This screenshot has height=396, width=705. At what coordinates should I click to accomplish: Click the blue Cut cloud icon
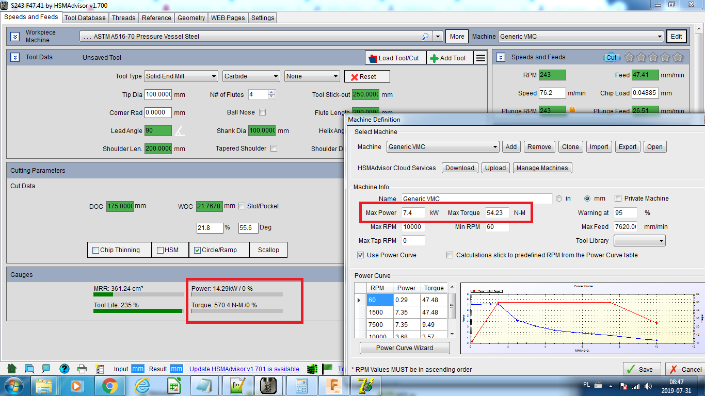coord(611,57)
